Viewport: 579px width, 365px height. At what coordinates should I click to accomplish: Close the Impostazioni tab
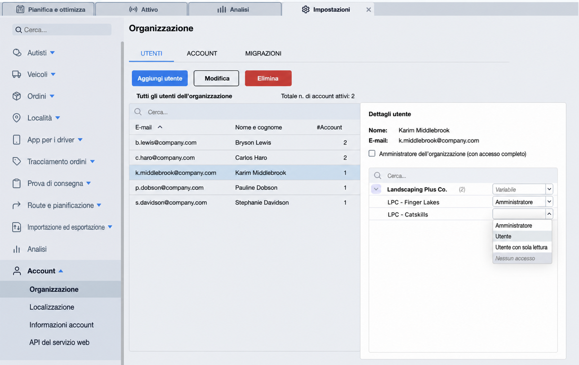(368, 10)
